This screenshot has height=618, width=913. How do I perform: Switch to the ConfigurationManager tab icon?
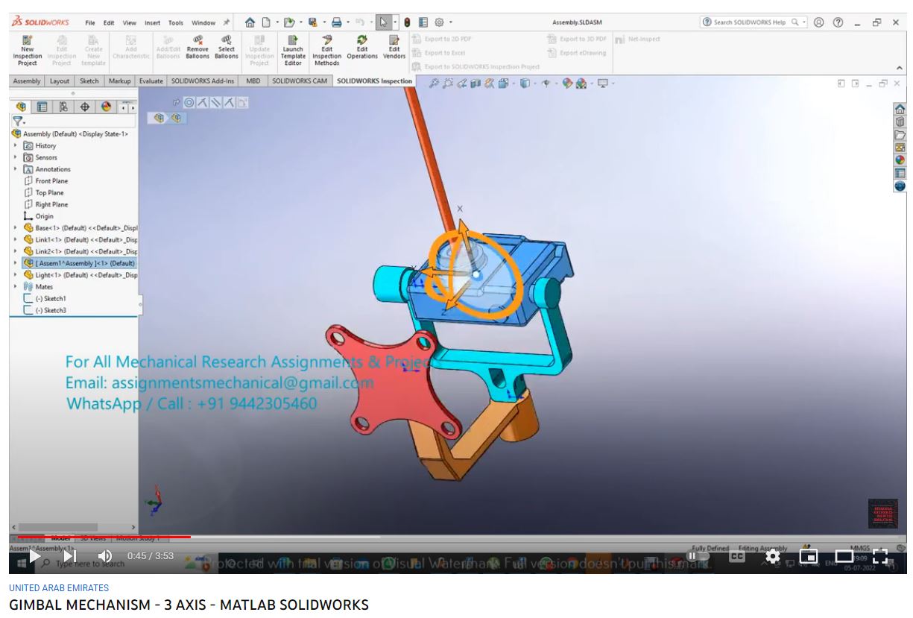(x=63, y=107)
